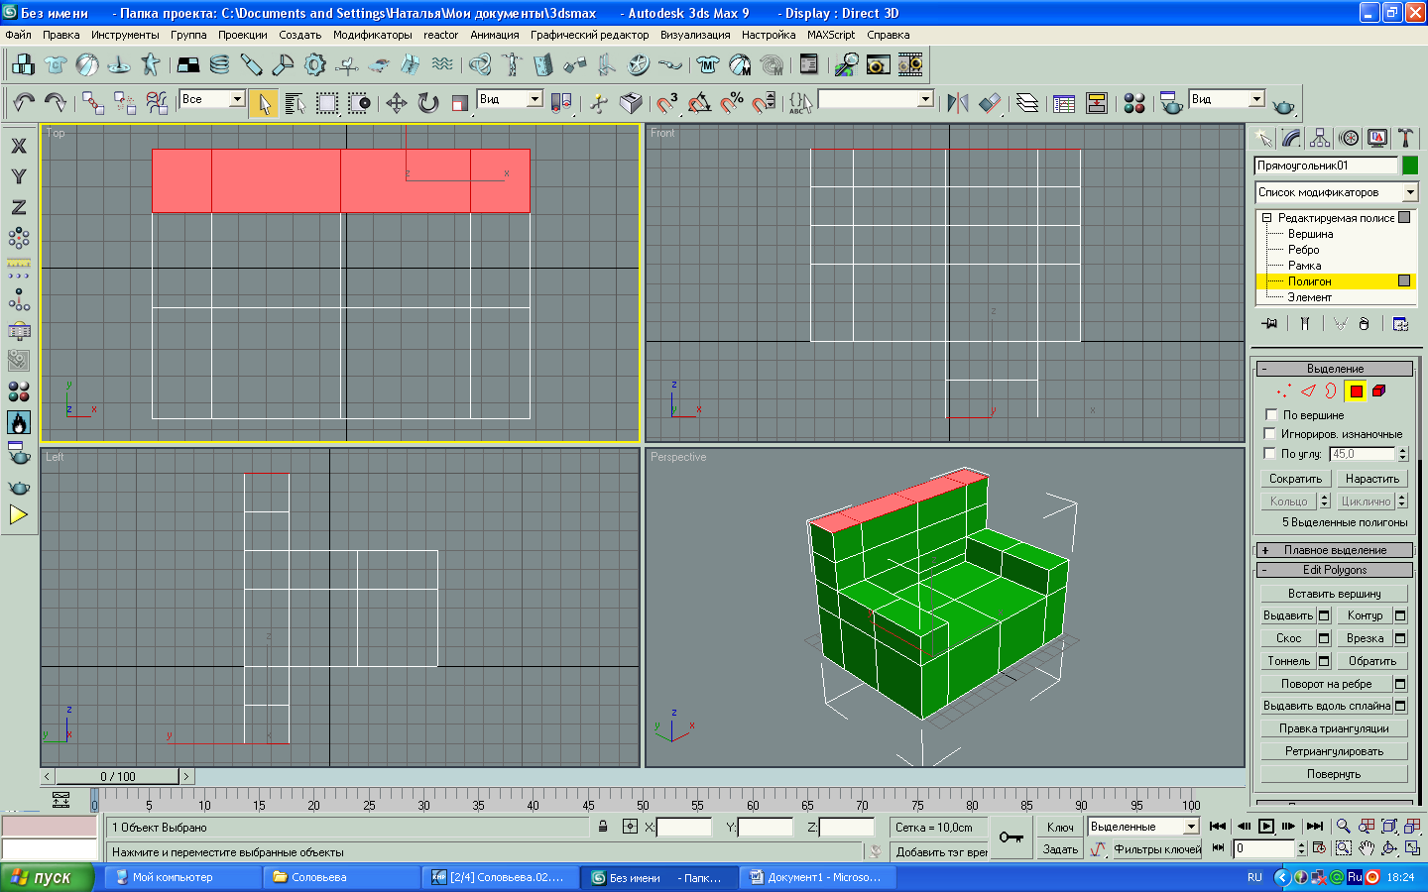This screenshot has width=1428, height=892.
Task: Toggle the 3D Snaps magnet icon
Action: [x=667, y=103]
